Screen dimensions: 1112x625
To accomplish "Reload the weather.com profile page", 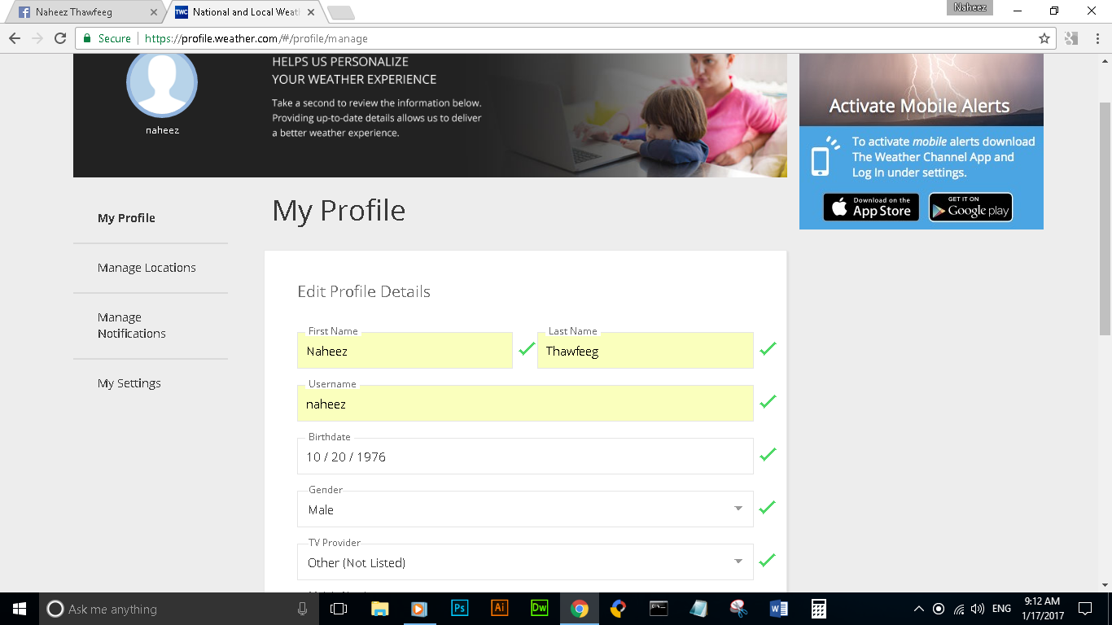I will pos(60,38).
